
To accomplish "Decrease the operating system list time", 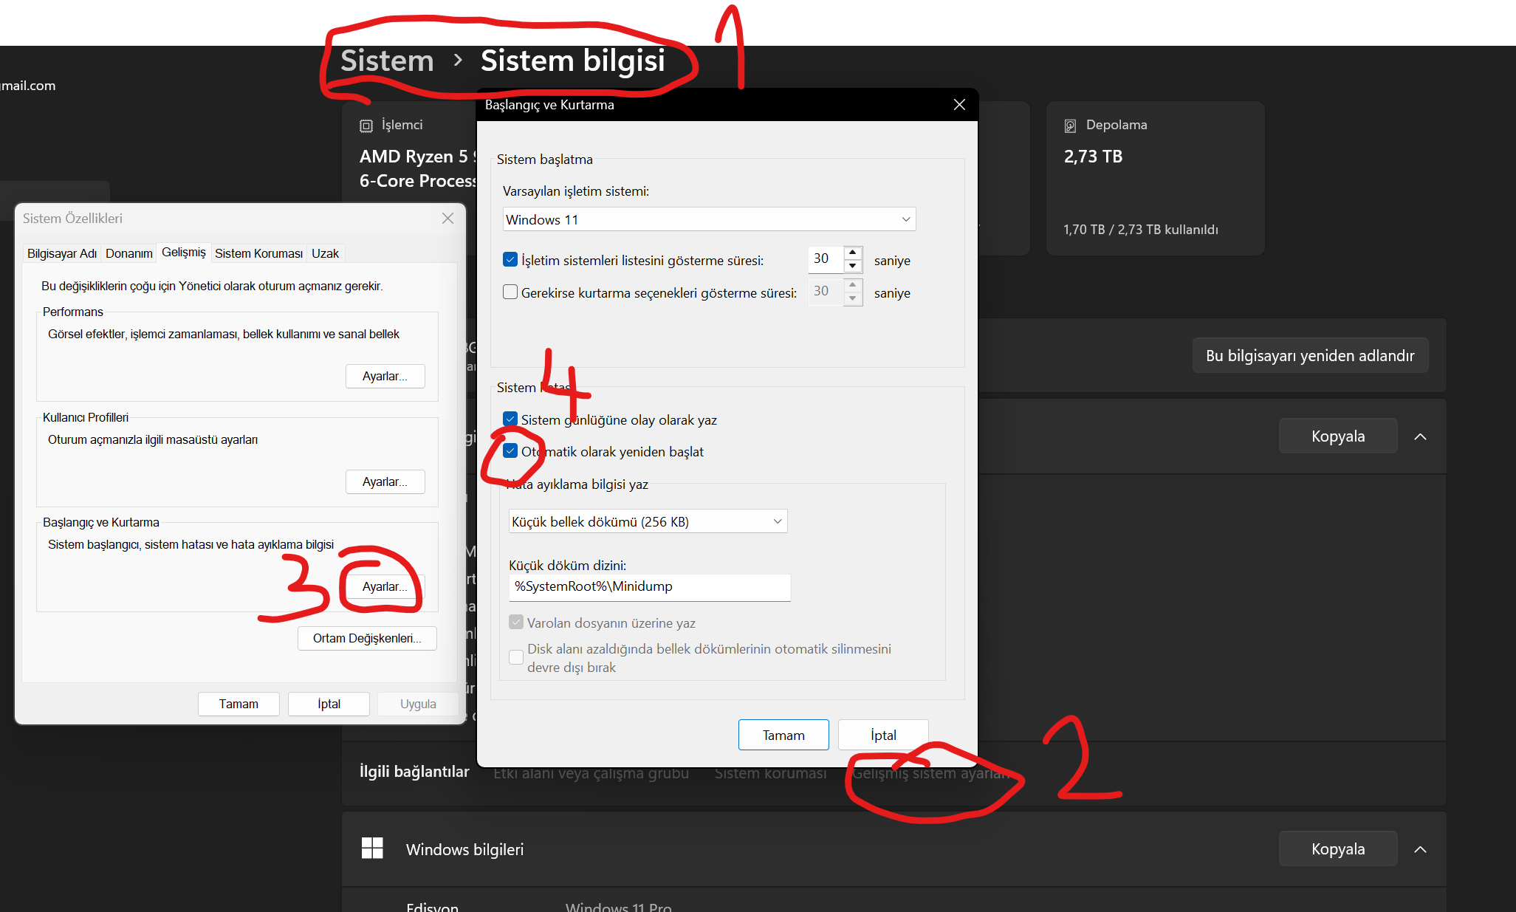I will [853, 266].
